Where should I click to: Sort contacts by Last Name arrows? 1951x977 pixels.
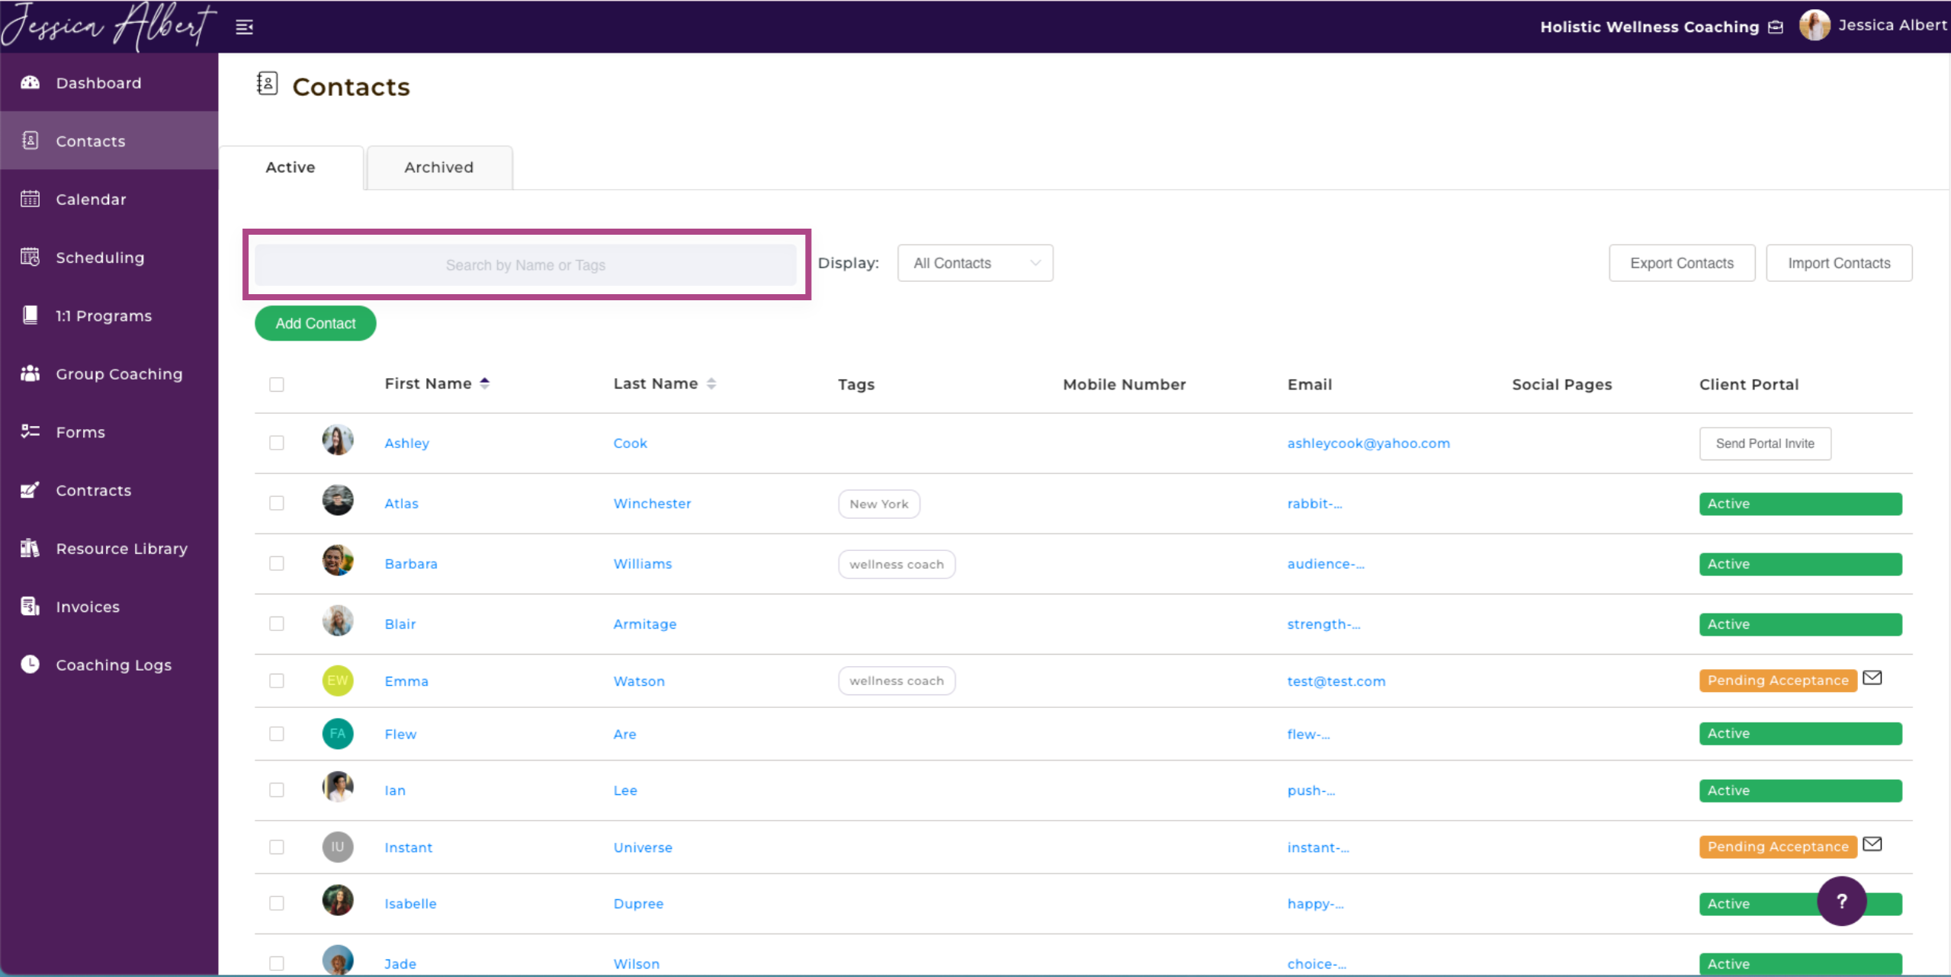coord(711,383)
